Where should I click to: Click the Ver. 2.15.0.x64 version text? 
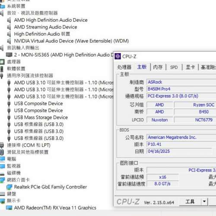pyautogui.click(x=159, y=203)
